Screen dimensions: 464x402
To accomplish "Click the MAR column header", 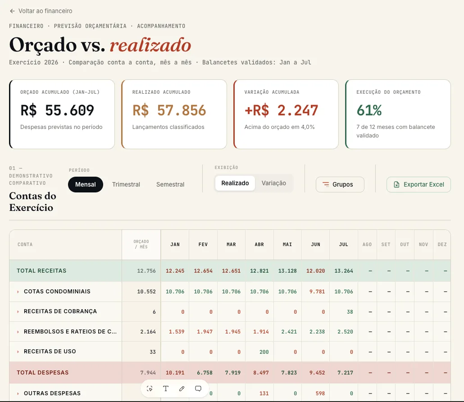I will (x=231, y=245).
